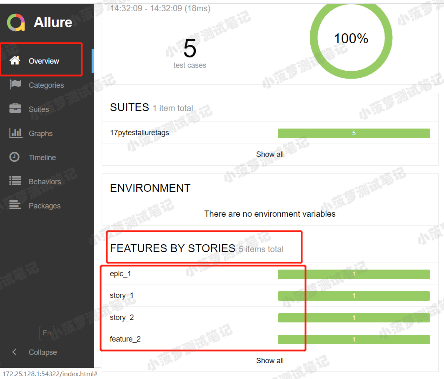Show all features by stories
This screenshot has width=444, height=379.
point(270,360)
